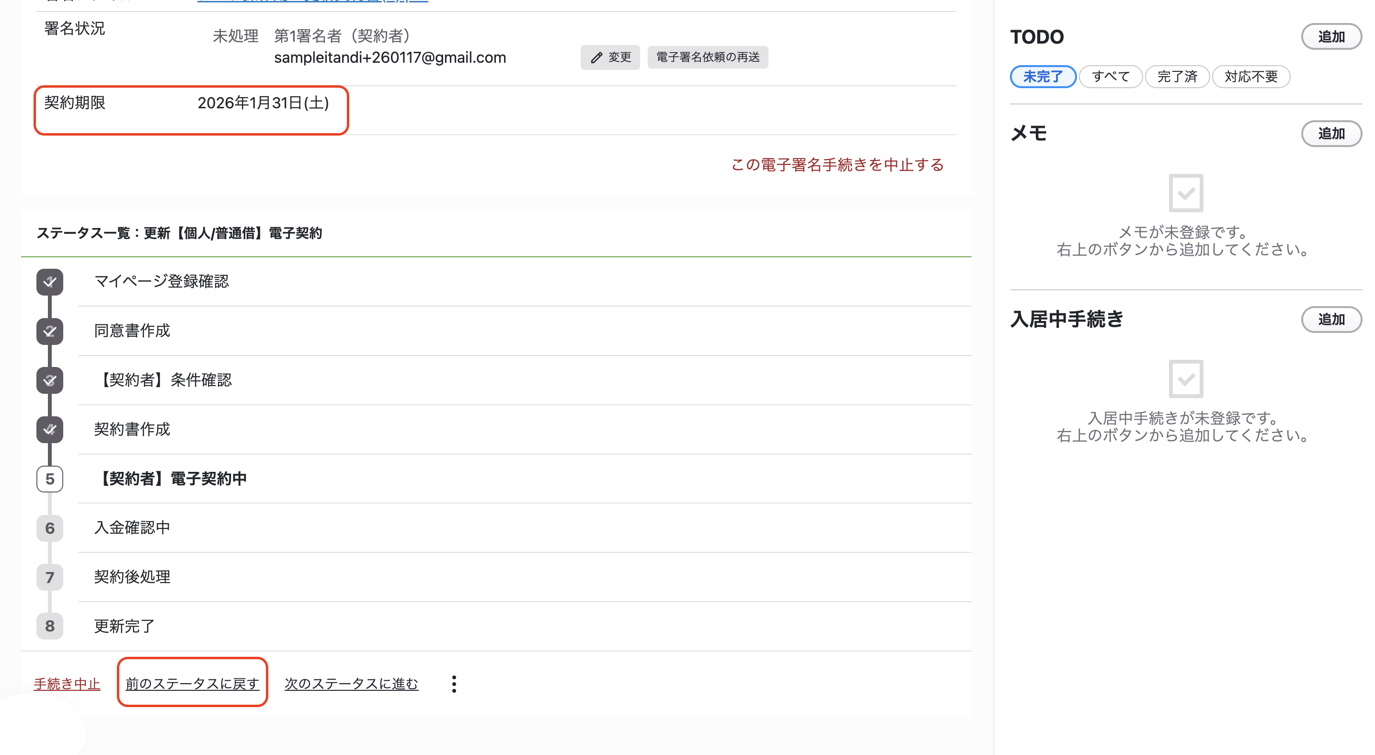This screenshot has width=1375, height=755.
Task: Click 前のステータスに戻す link
Action: point(192,684)
